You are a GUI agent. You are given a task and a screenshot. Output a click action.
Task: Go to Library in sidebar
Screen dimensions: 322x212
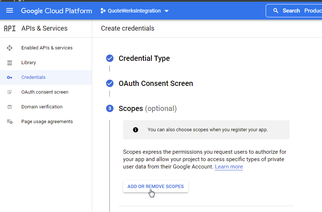point(29,63)
